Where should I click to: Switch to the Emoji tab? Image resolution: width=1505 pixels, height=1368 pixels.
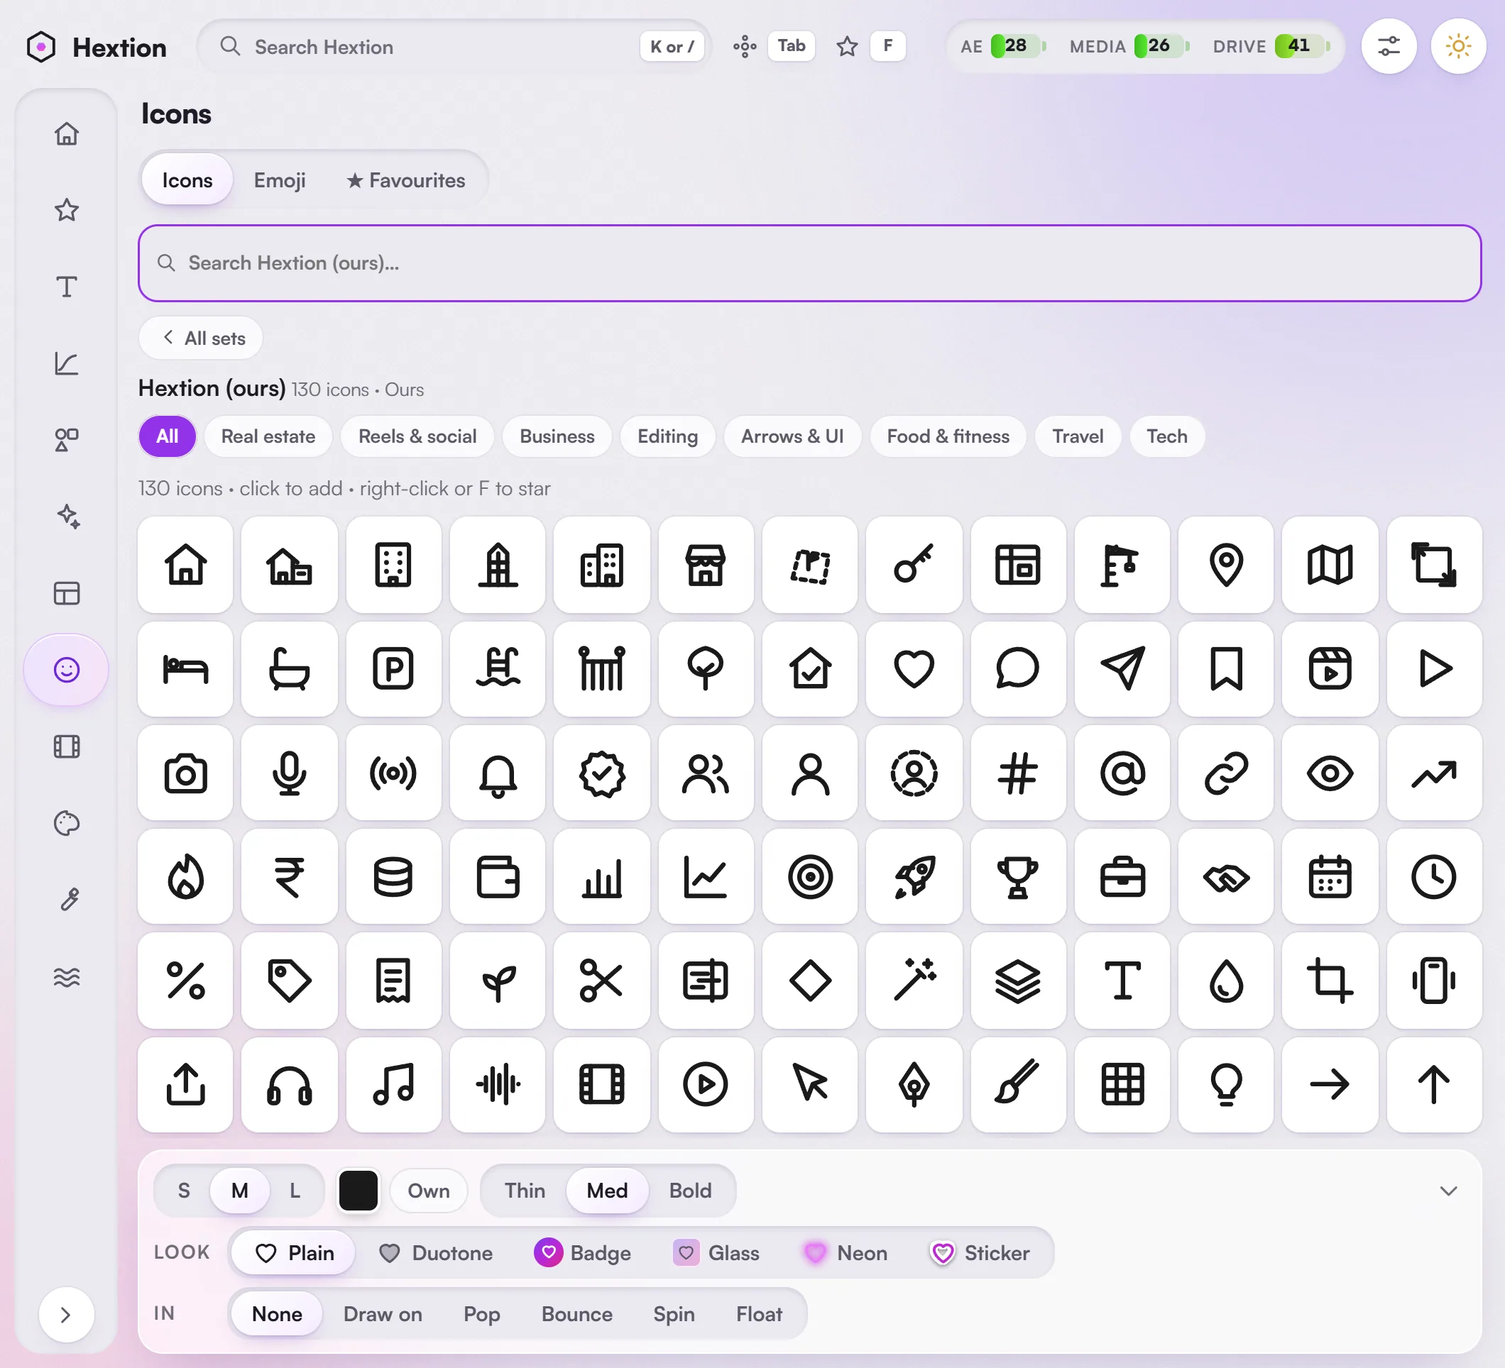pos(280,180)
